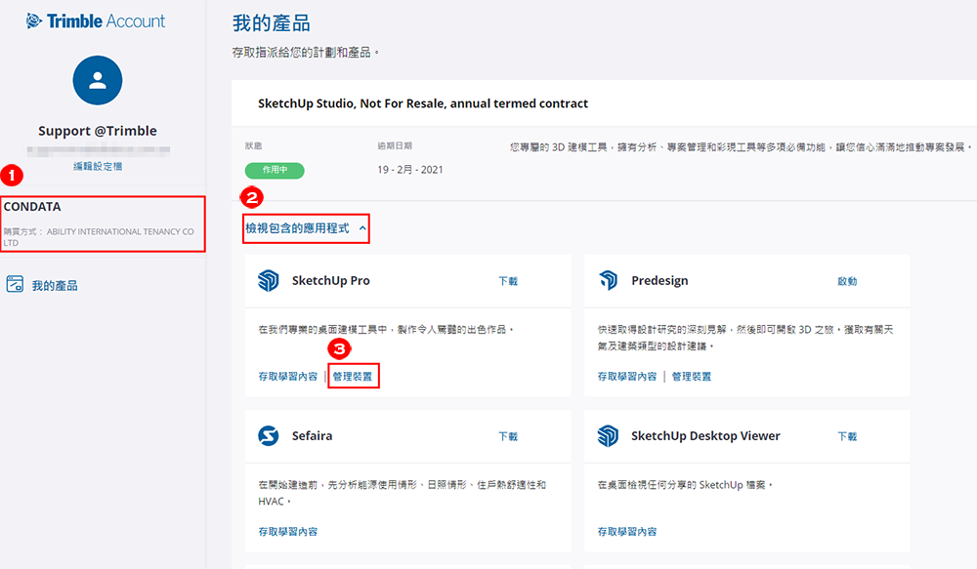
Task: Click the chevron beside 檢視包含的應用程式
Action: click(362, 228)
